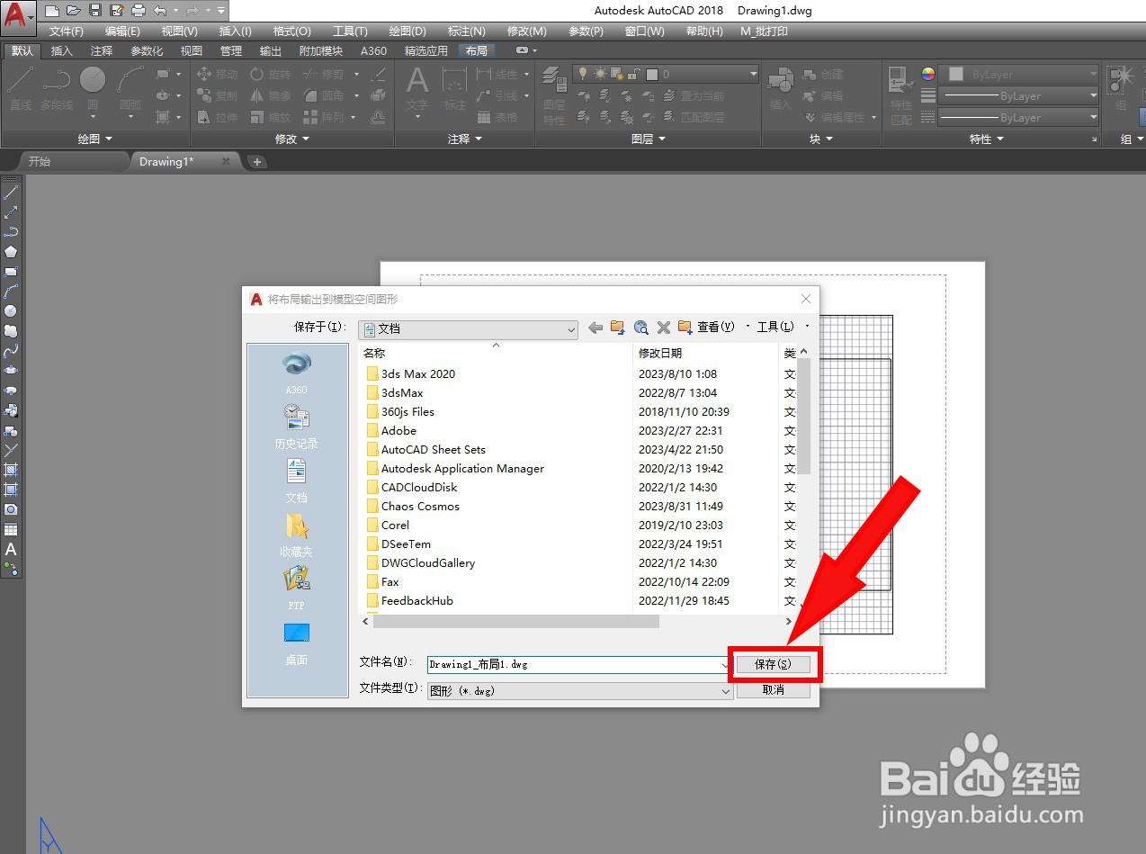Sort files by the 名称 column header
The height and width of the screenshot is (854, 1146).
(496, 353)
